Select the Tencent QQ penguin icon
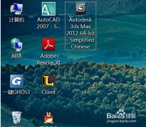146x127 pixels. [x=48, y=117]
